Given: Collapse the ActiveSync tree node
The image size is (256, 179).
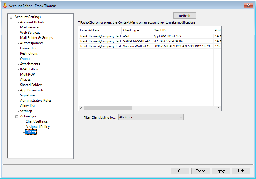Looking at the screenshot, I should point(17,116).
